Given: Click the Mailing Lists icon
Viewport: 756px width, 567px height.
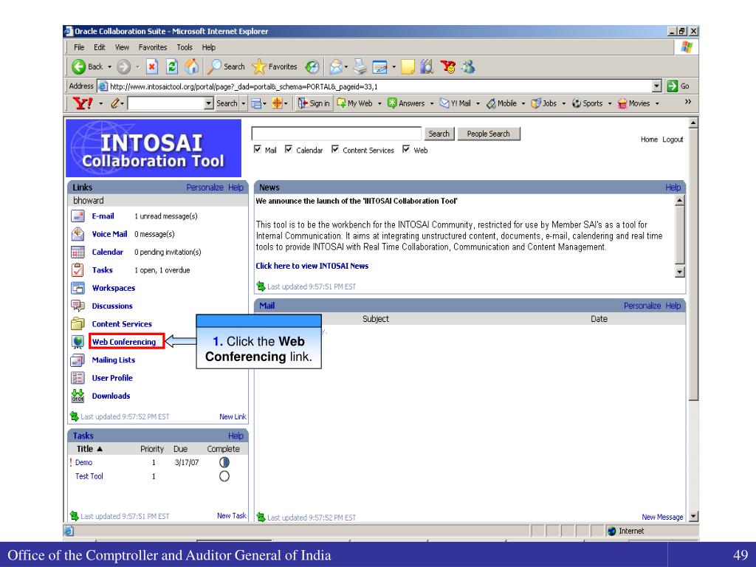Looking at the screenshot, I should (x=78, y=360).
